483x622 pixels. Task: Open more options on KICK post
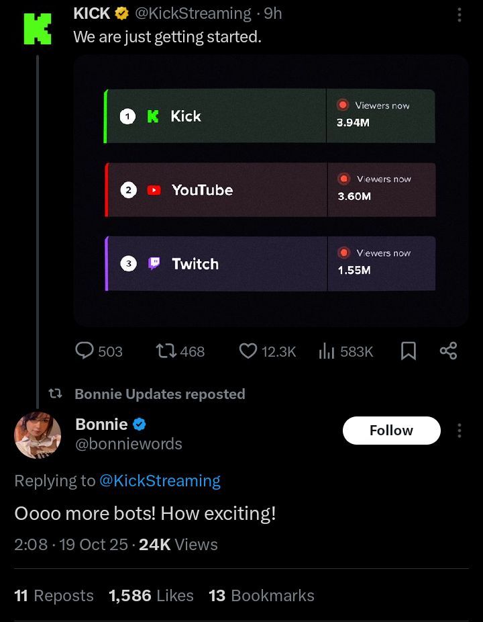click(459, 15)
